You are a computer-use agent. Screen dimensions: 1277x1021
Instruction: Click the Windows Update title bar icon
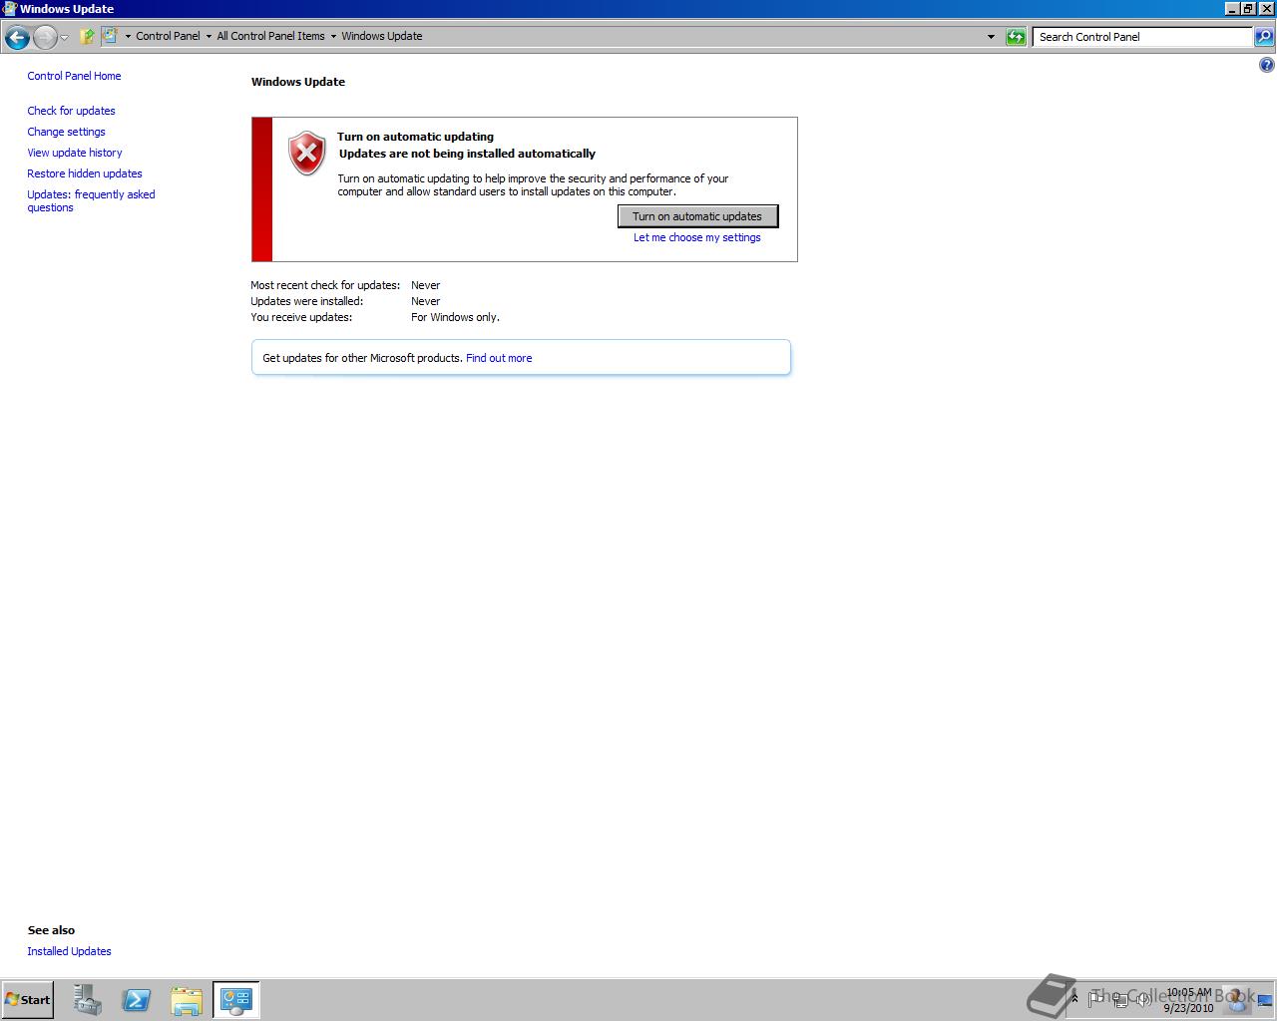10,9
